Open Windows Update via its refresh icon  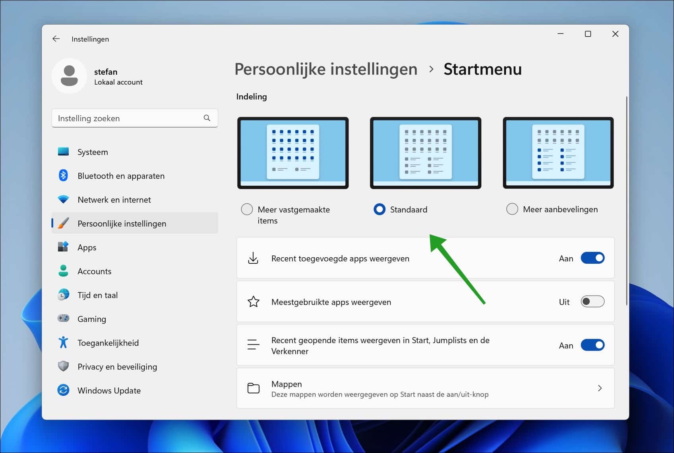coord(64,390)
